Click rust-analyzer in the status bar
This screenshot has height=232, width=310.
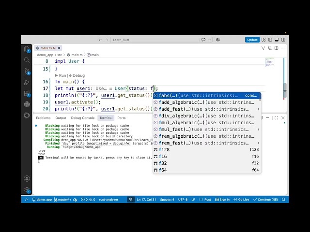pos(108,200)
